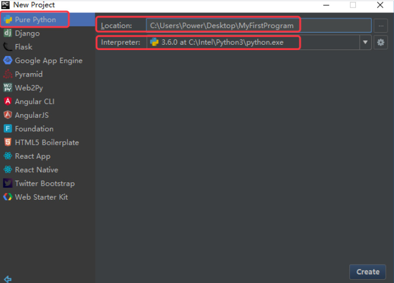Click the Python icon in Interpreter field
This screenshot has height=283, width=394.
tap(154, 42)
